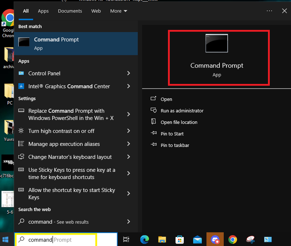Expand the Turn high contrast on or off arrow
Screen dimensions: 291x246
pos(128,131)
